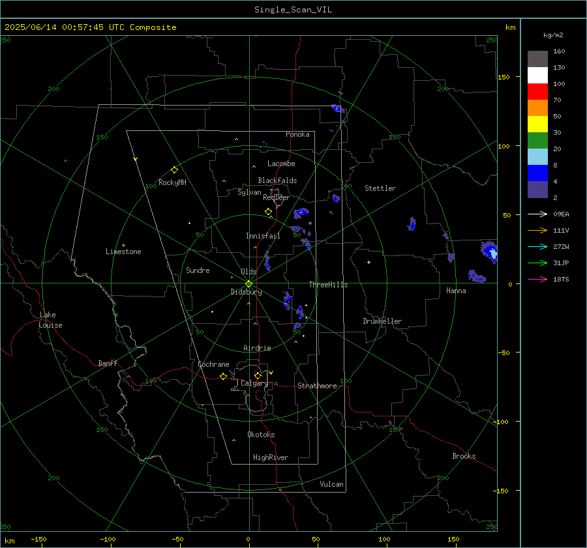Click the yellow diamond marker at RockyMH
Viewport: 587px width, 548px height.
(174, 170)
